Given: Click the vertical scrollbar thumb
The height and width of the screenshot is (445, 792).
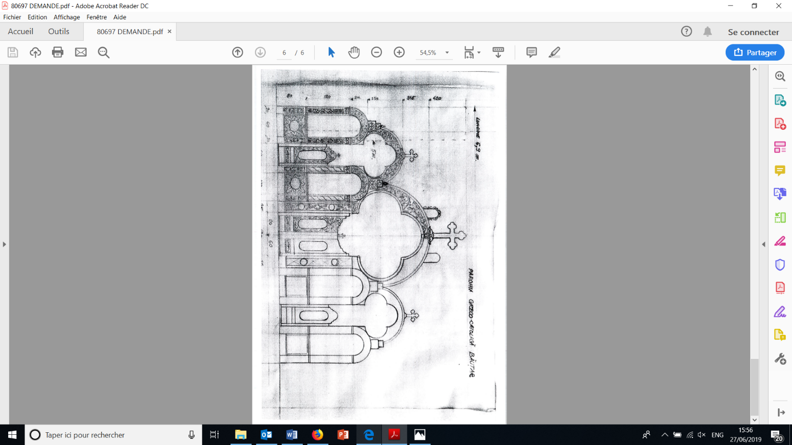Looking at the screenshot, I should [754, 387].
